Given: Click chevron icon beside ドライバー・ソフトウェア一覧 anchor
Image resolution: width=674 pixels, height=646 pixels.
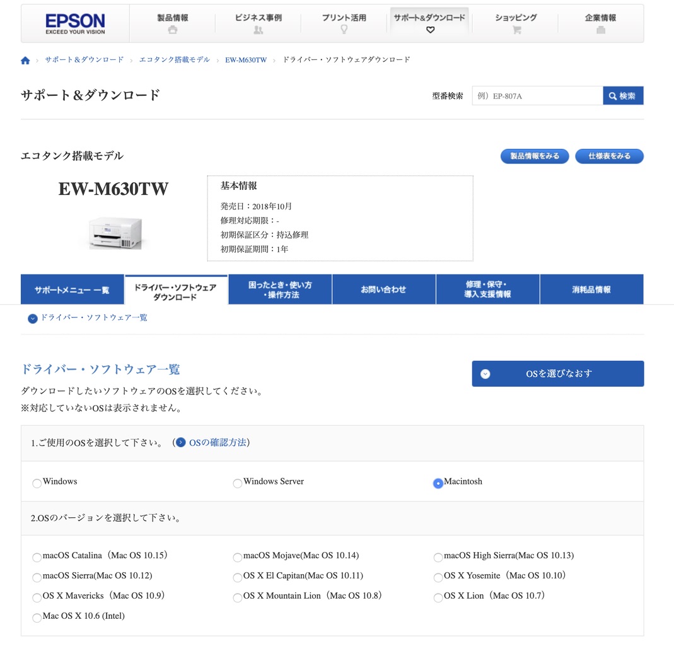Looking at the screenshot, I should (x=33, y=319).
